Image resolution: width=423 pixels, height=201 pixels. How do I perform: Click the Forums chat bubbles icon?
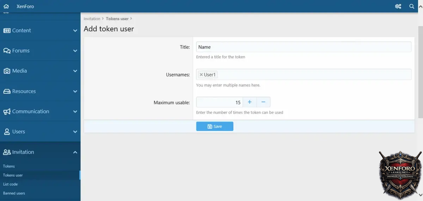click(x=7, y=51)
